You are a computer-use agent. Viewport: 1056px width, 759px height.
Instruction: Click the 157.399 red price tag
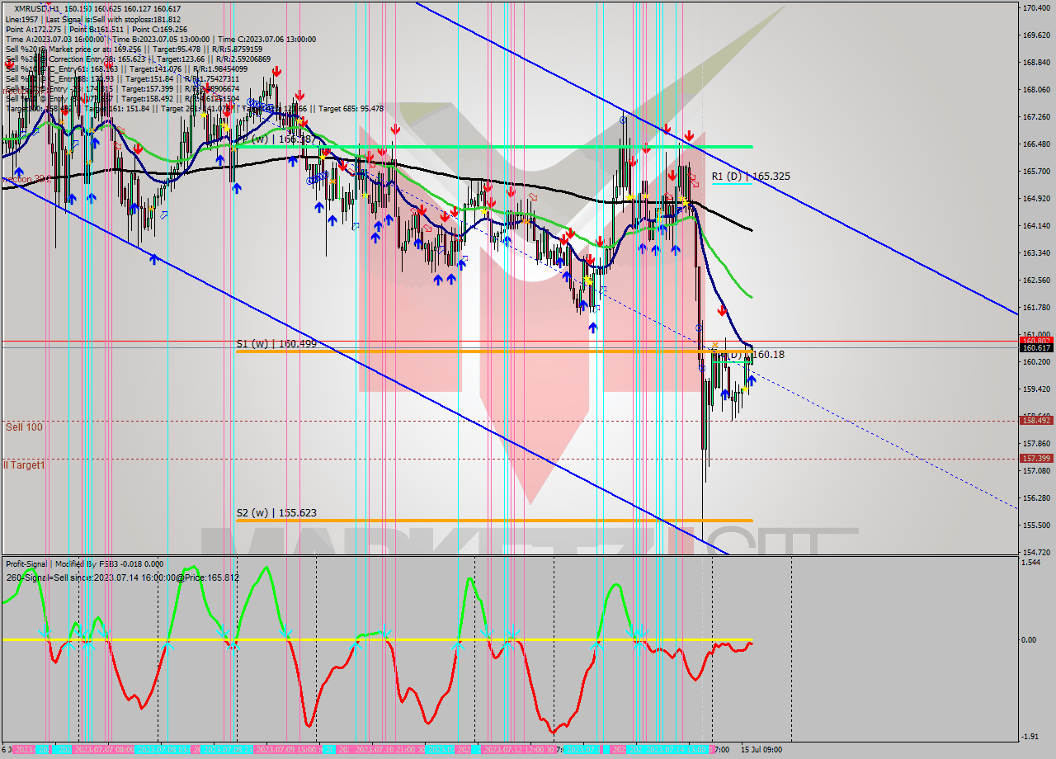[x=1036, y=458]
